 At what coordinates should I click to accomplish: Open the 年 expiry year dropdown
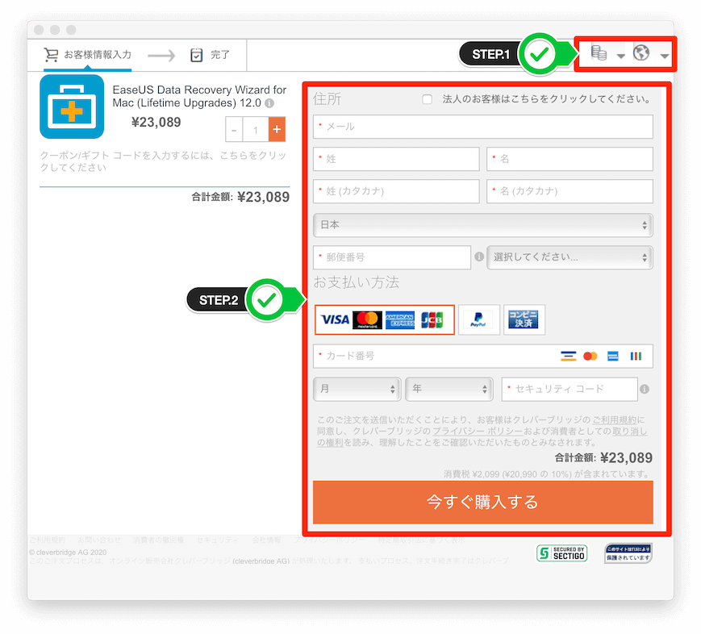[x=449, y=389]
